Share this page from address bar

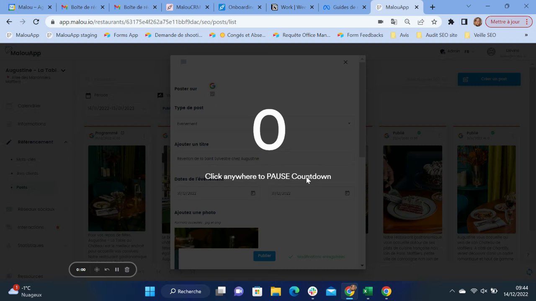click(421, 22)
